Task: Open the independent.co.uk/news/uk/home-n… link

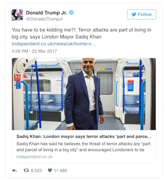Action: click(54, 44)
